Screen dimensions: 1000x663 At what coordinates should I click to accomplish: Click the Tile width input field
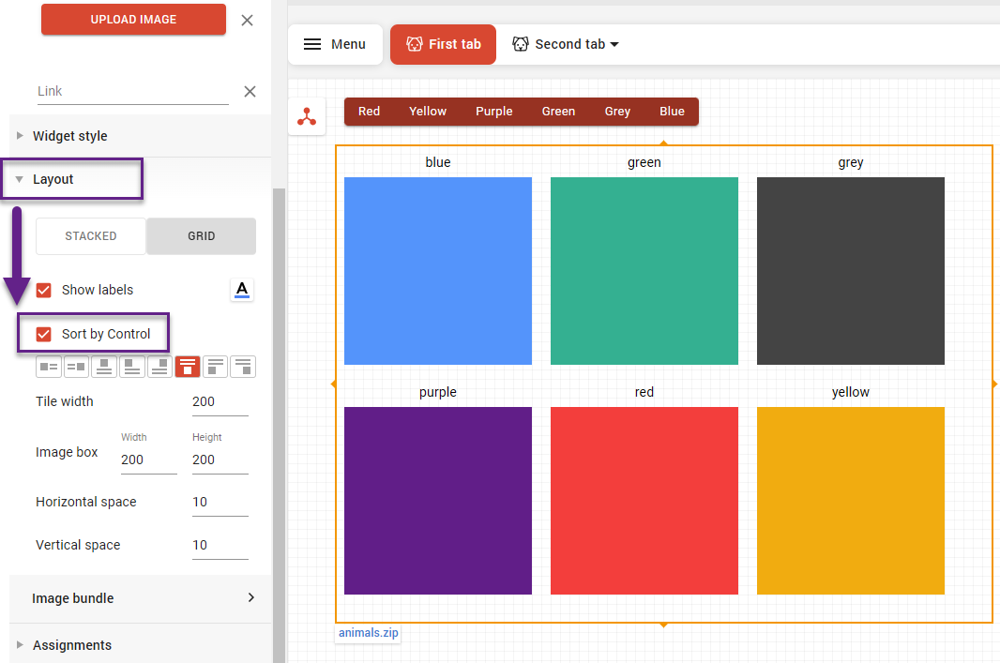pos(220,401)
